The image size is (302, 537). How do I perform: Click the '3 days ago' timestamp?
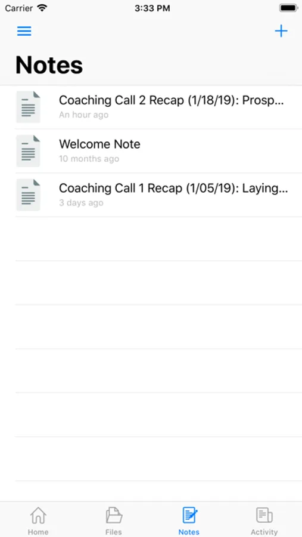[81, 202]
